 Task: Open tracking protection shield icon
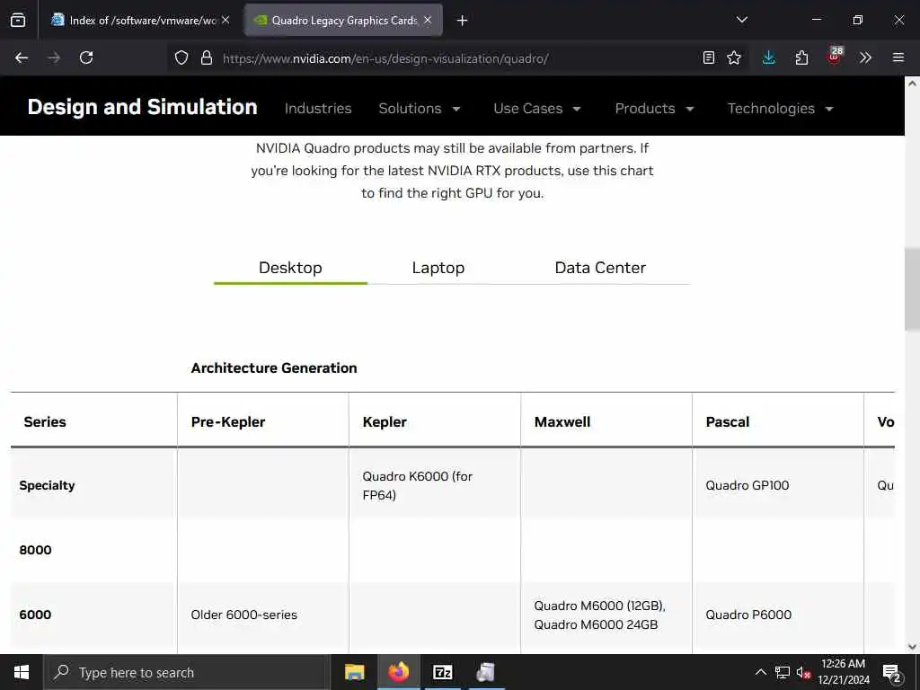coord(181,57)
